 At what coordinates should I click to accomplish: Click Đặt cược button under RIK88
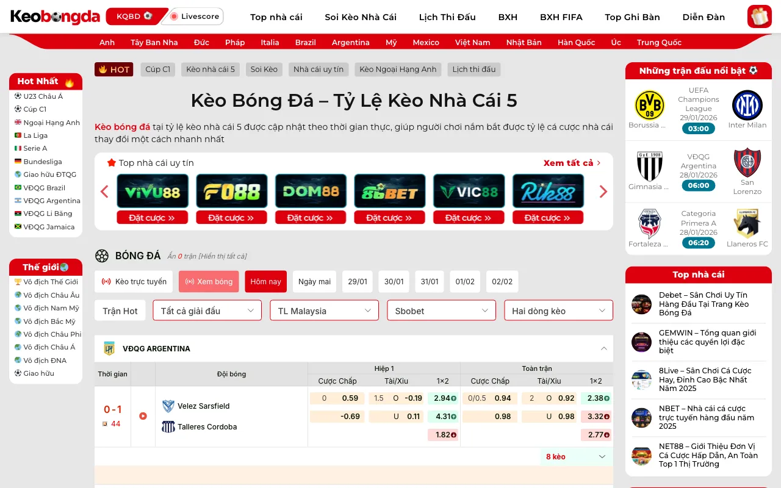(x=548, y=218)
